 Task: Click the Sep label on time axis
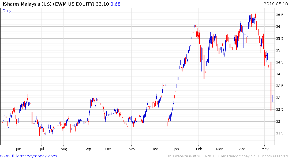coord(88,149)
